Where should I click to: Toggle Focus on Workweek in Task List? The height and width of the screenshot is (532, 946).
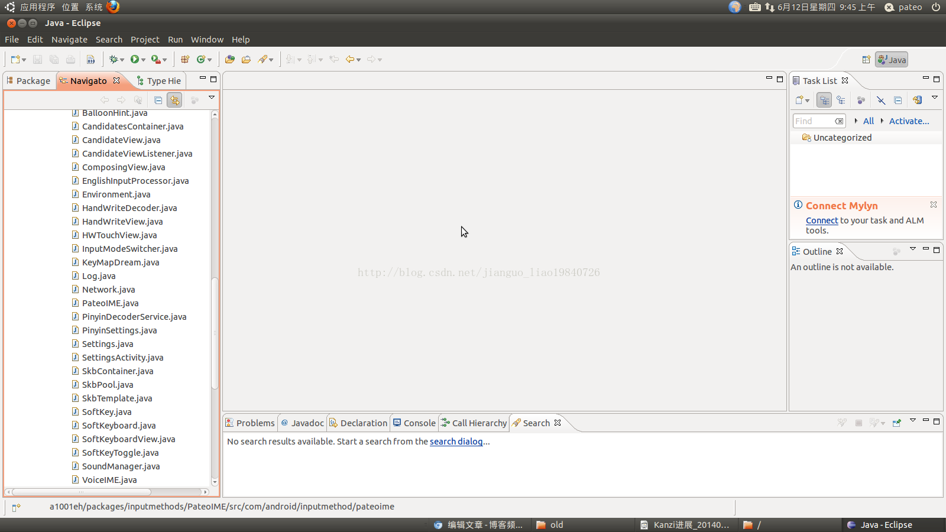tap(861, 100)
